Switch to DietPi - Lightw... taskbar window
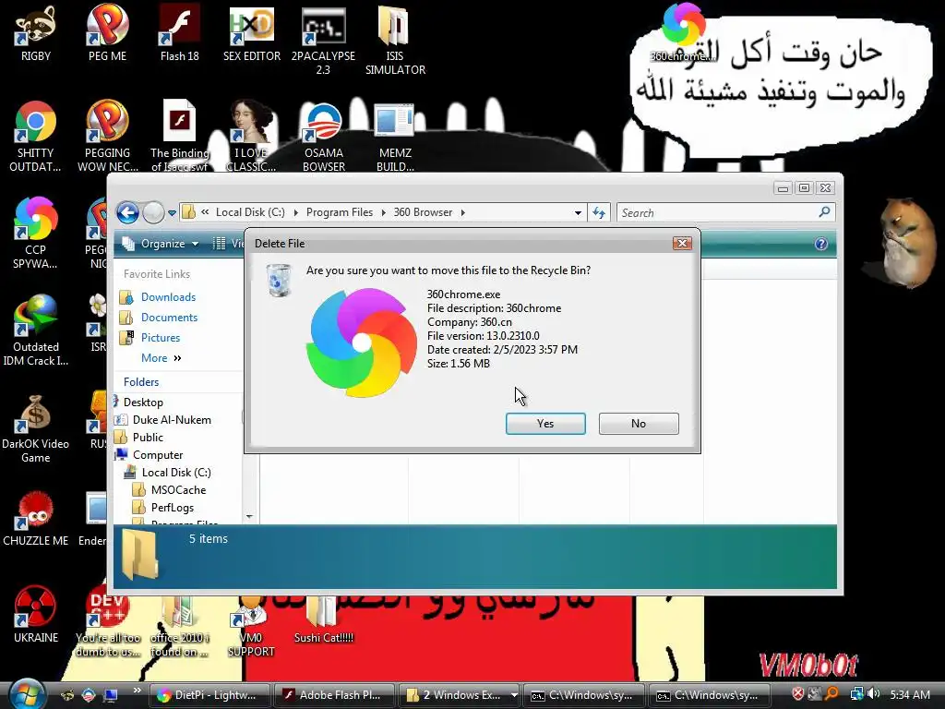The image size is (945, 709). [209, 695]
